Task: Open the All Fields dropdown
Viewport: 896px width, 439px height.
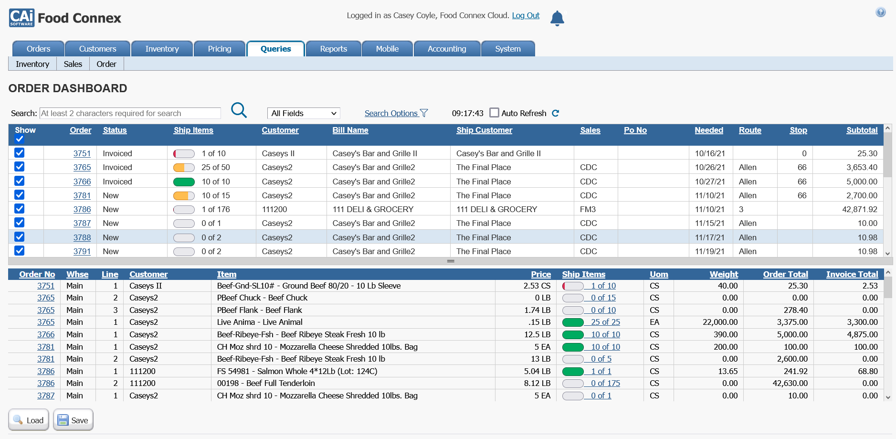Action: tap(304, 113)
